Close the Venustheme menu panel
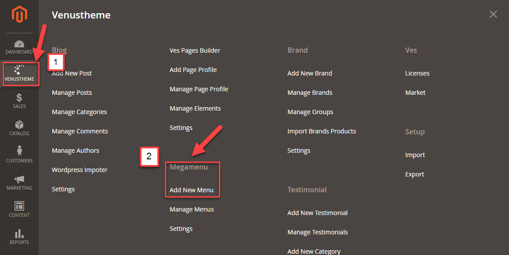Screen dimensions: 509x255 point(493,14)
